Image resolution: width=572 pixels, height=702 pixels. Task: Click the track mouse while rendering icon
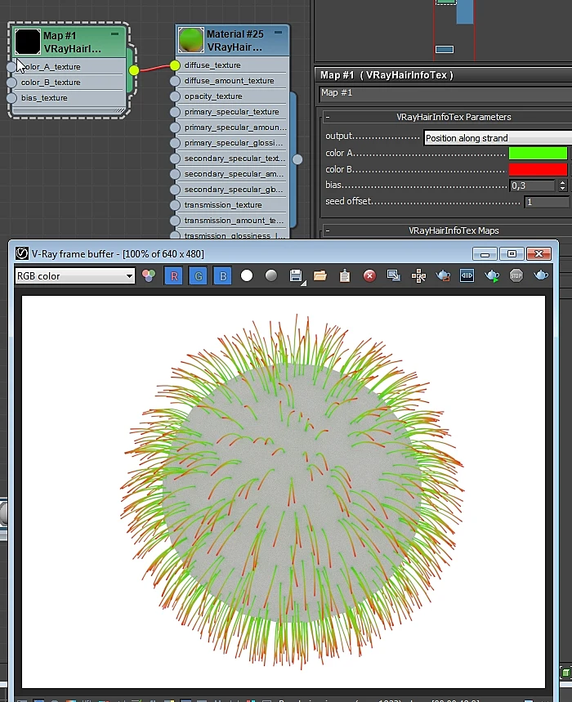pyautogui.click(x=418, y=275)
